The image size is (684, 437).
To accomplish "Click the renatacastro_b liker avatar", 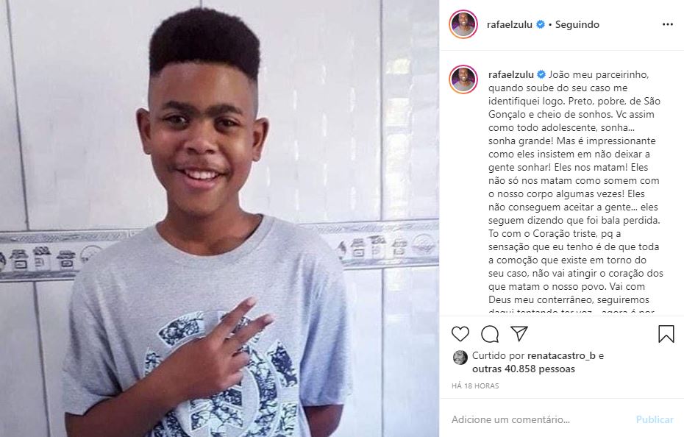I will (460, 358).
